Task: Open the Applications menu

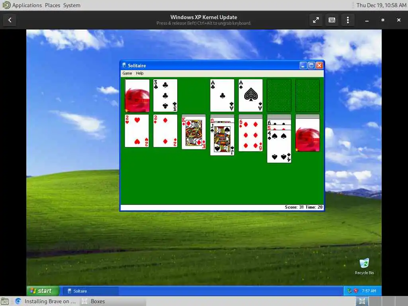Action: (27, 5)
